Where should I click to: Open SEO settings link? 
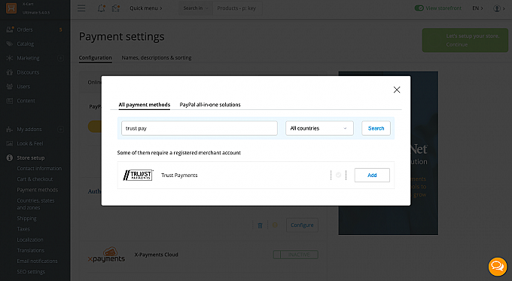tap(31, 272)
